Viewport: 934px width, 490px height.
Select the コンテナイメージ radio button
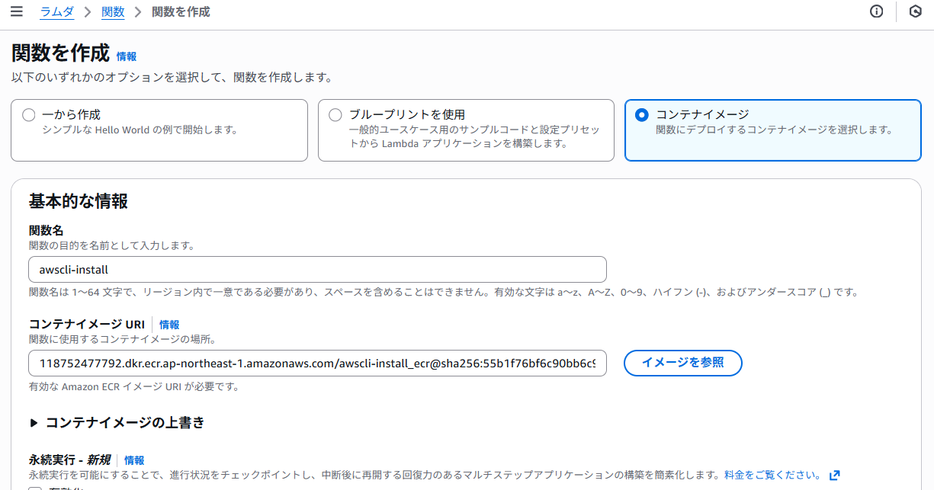[642, 115]
